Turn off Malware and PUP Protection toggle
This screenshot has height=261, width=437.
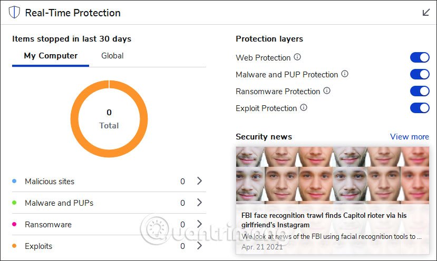420,74
